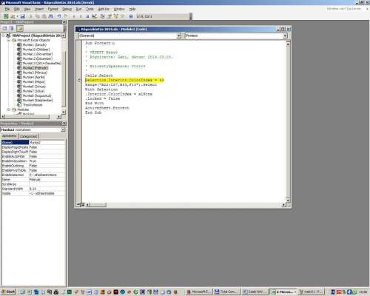Click the Find binoculars icon
370x296 pixels.
[x=51, y=16]
